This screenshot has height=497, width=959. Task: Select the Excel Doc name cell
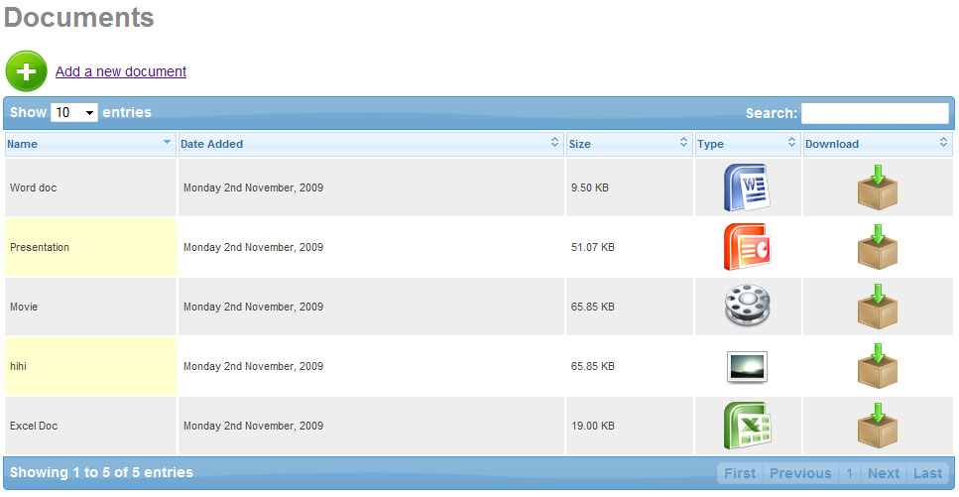[90, 426]
